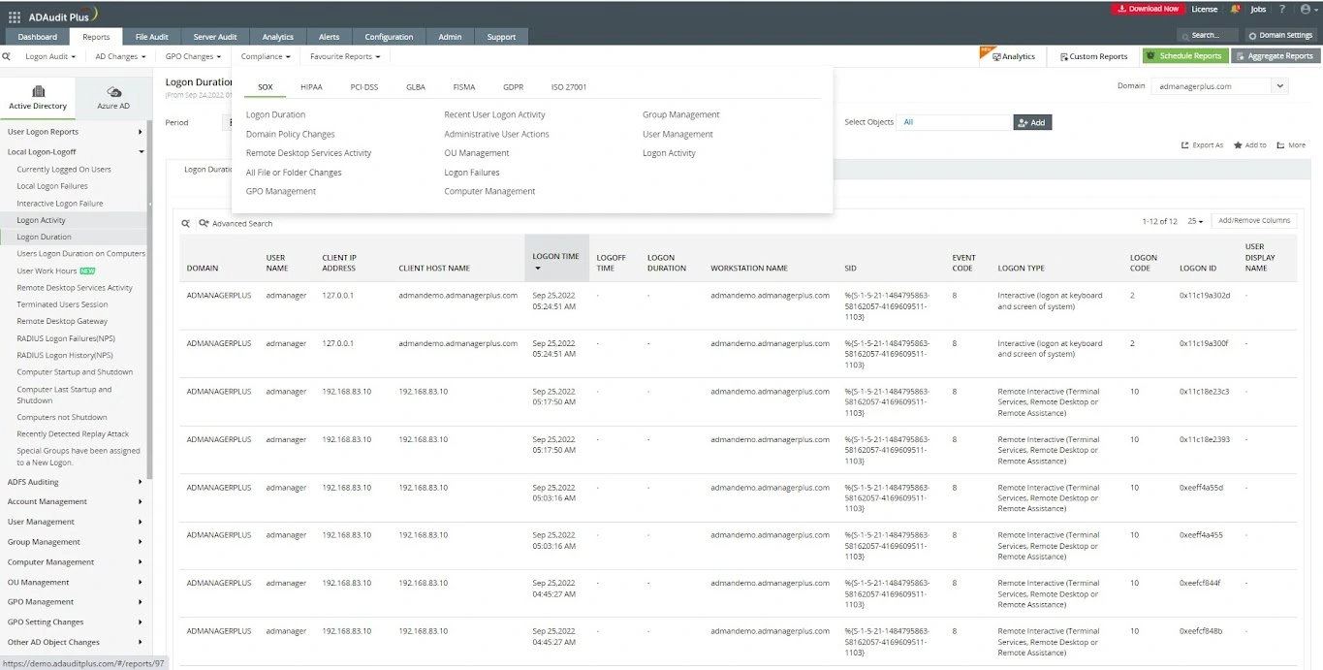The height and width of the screenshot is (670, 1323).
Task: Open the user profile avatar menu
Action: click(x=1306, y=9)
